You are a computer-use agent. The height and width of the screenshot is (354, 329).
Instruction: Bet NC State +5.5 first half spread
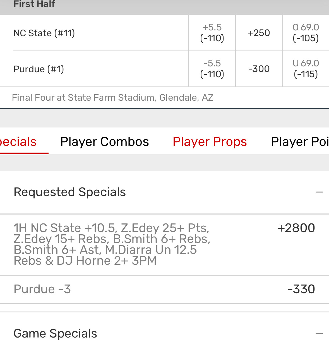click(x=212, y=33)
